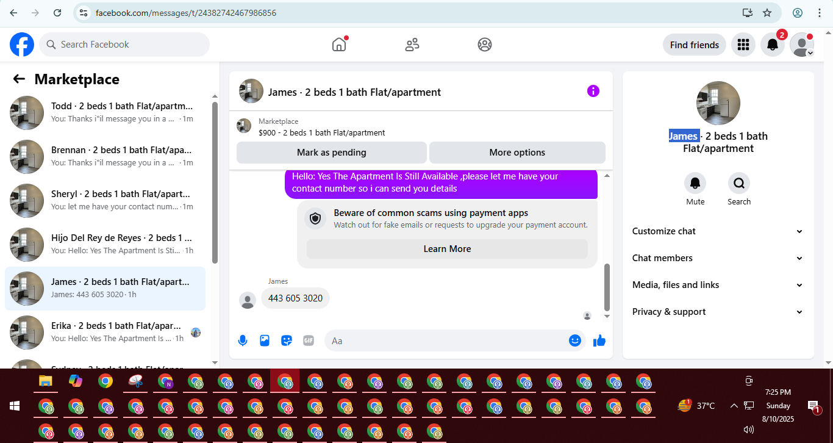Open the conversation with Erika
Image resolution: width=833 pixels, height=443 pixels.
(105, 332)
